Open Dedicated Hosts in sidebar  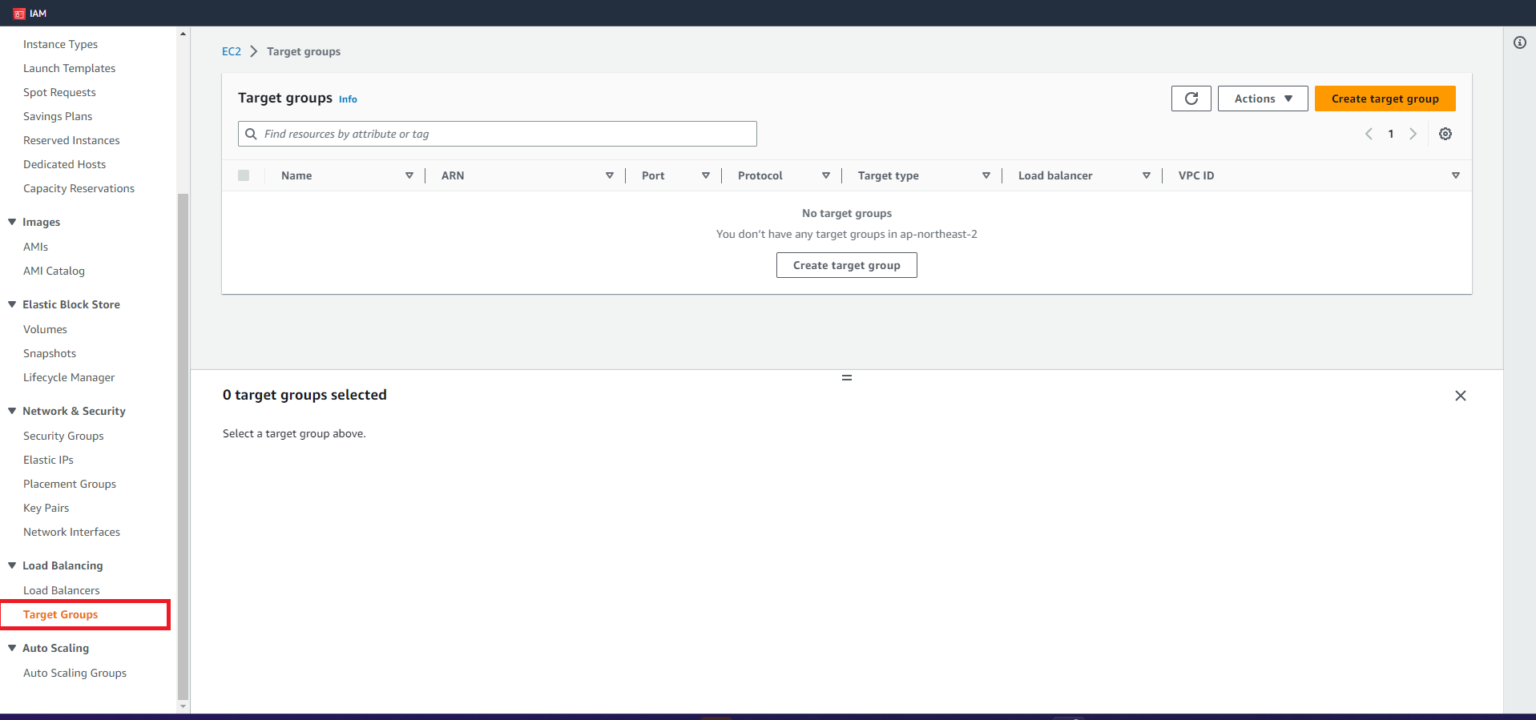point(64,164)
